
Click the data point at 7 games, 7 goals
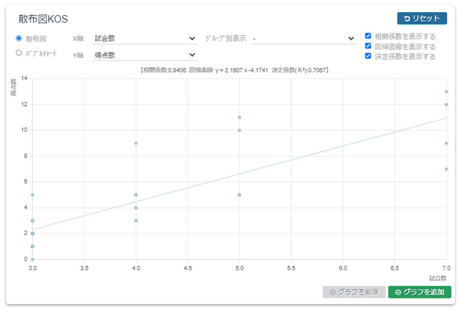446,169
